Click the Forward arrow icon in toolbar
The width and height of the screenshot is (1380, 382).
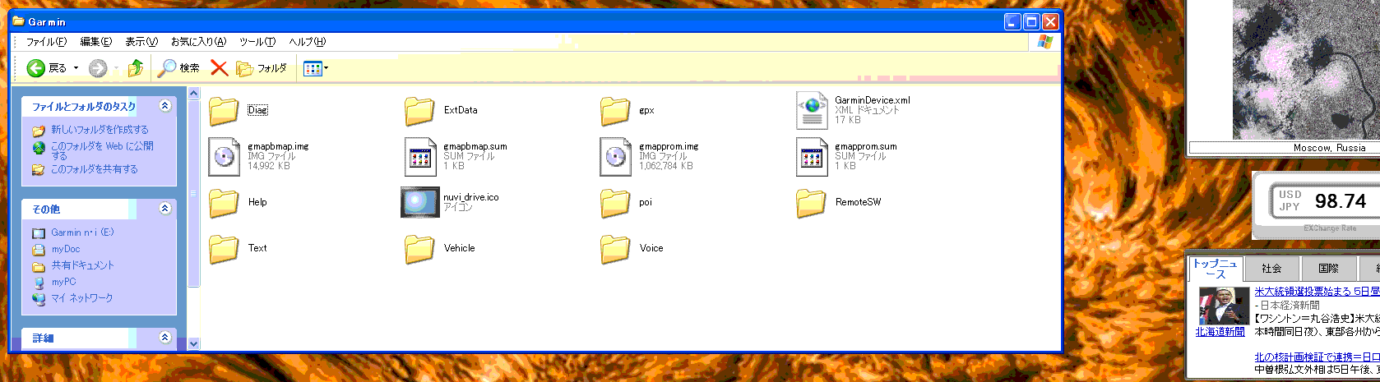click(x=98, y=68)
